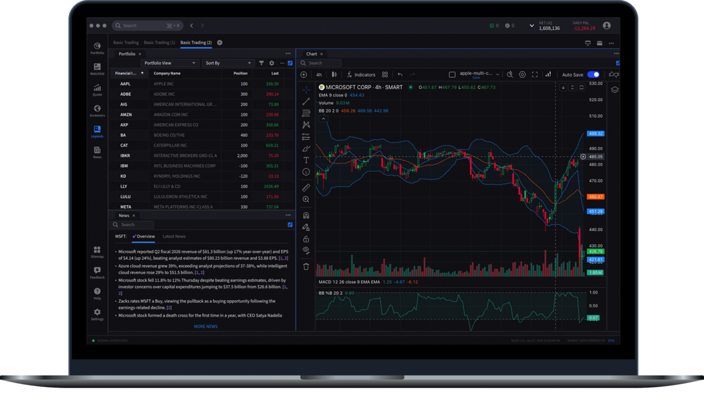Select the trend line drawing tool
704x404 pixels.
306,102
